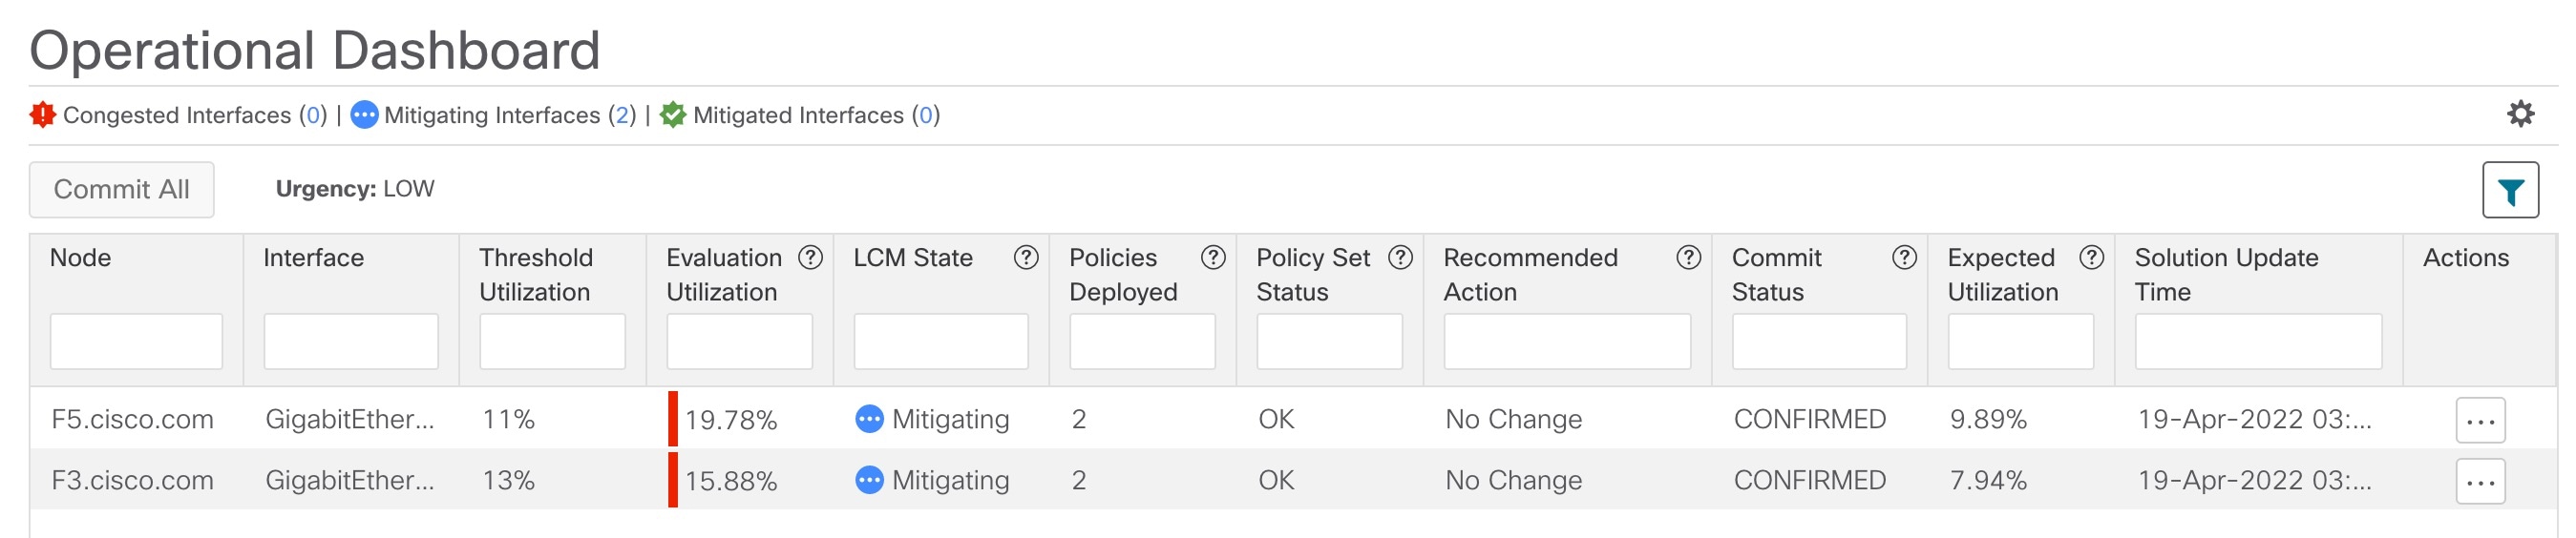
Task: Focus the Recommended Action filter field
Action: pos(1567,341)
